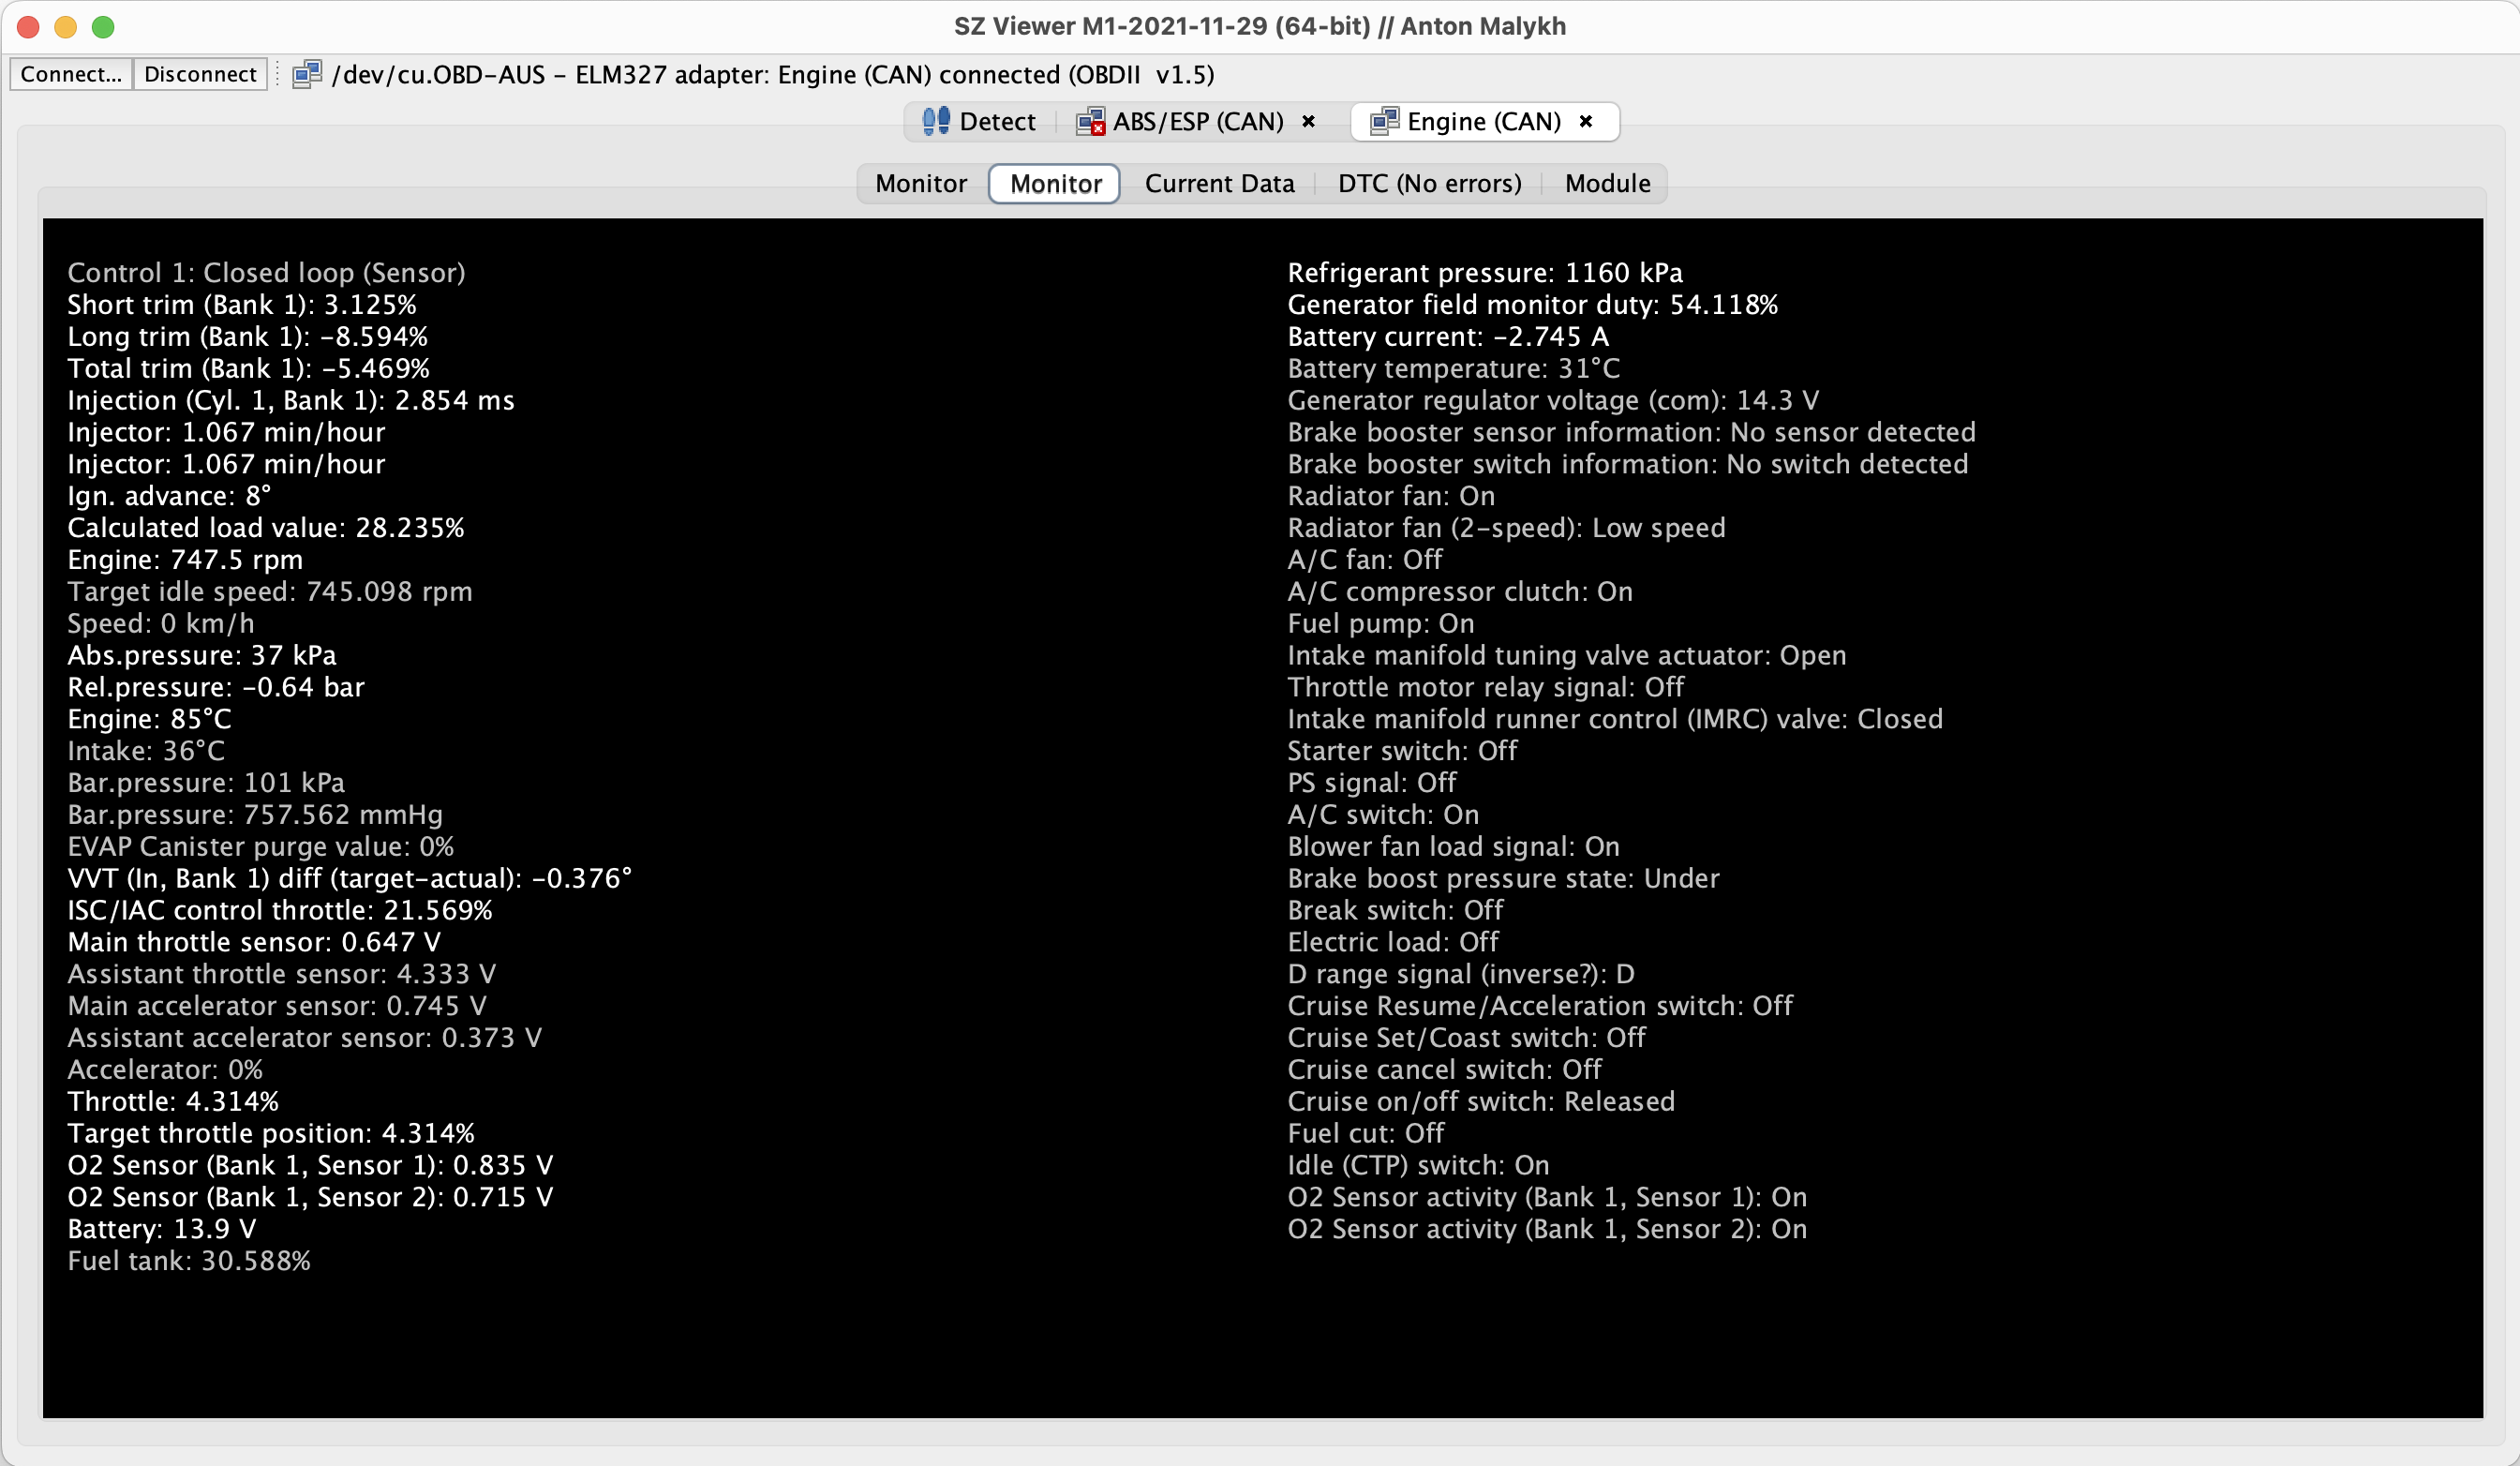Screen dimensions: 2520x1466
Task: Click the yellow minimize window button
Action: 66,27
